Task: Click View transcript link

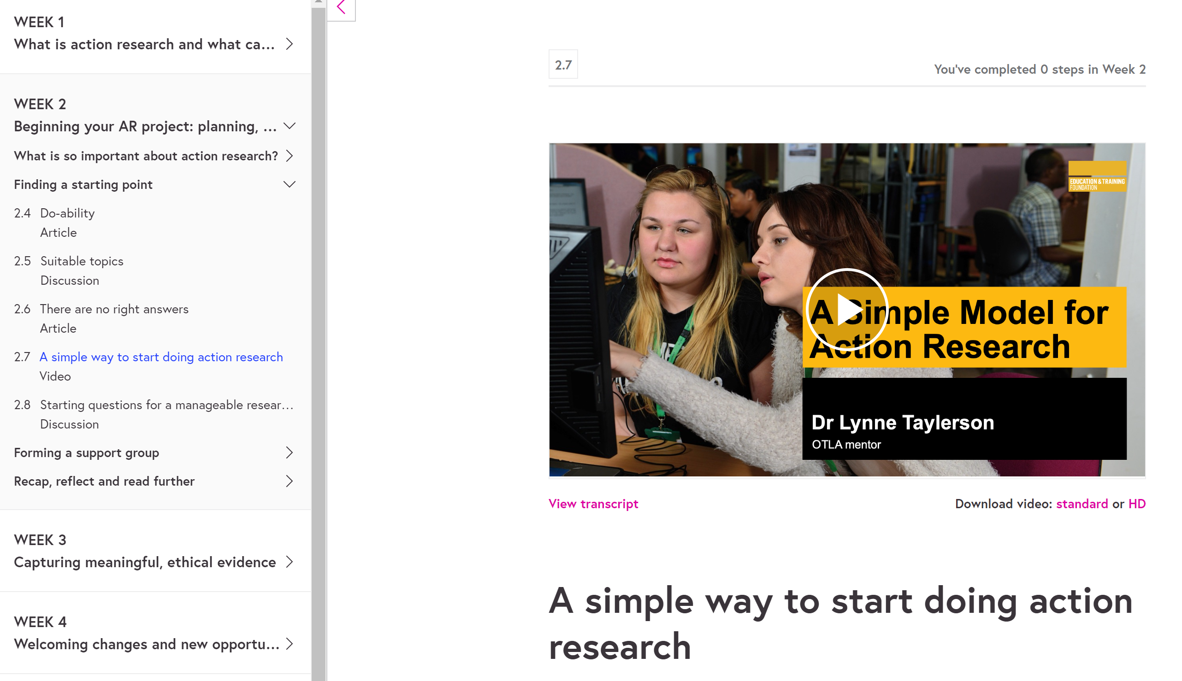Action: click(x=593, y=504)
